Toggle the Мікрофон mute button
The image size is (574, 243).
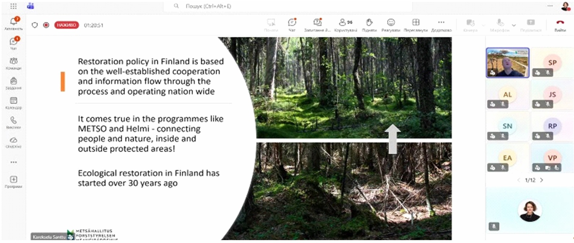tap(500, 25)
